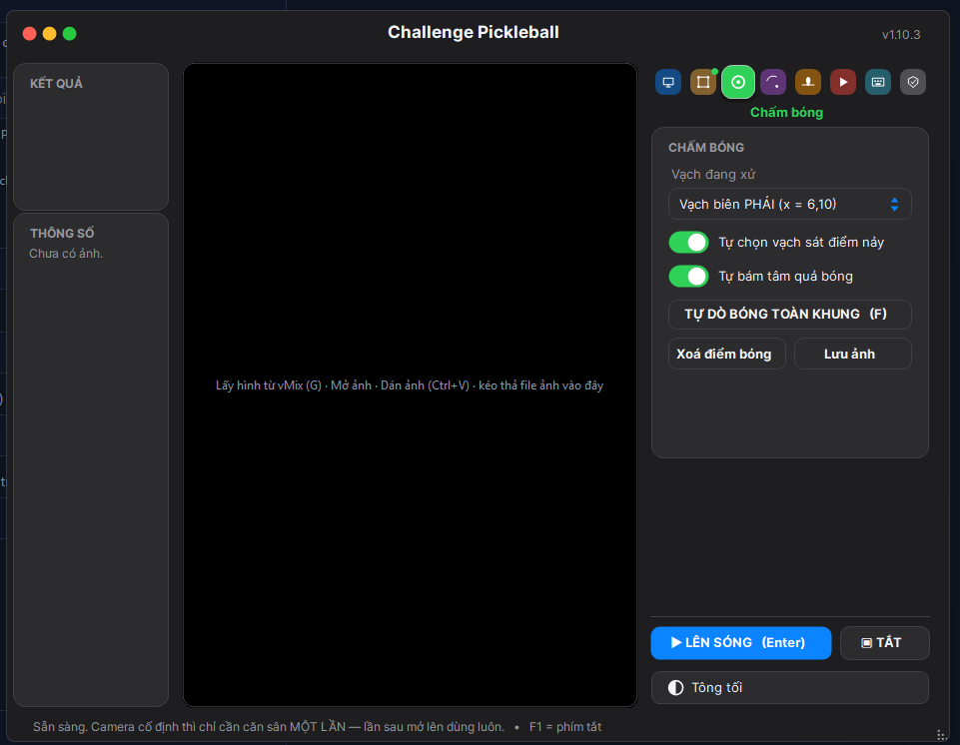Click the 'F1 = phím tắt' status text
This screenshot has height=745, width=960.
[565, 727]
